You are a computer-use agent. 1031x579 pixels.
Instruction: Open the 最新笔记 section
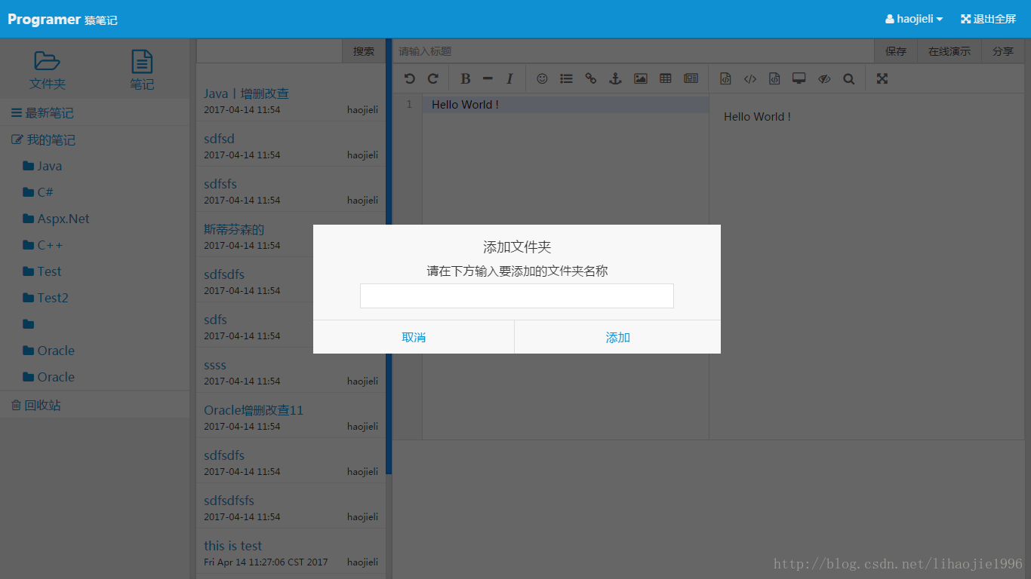(x=94, y=112)
